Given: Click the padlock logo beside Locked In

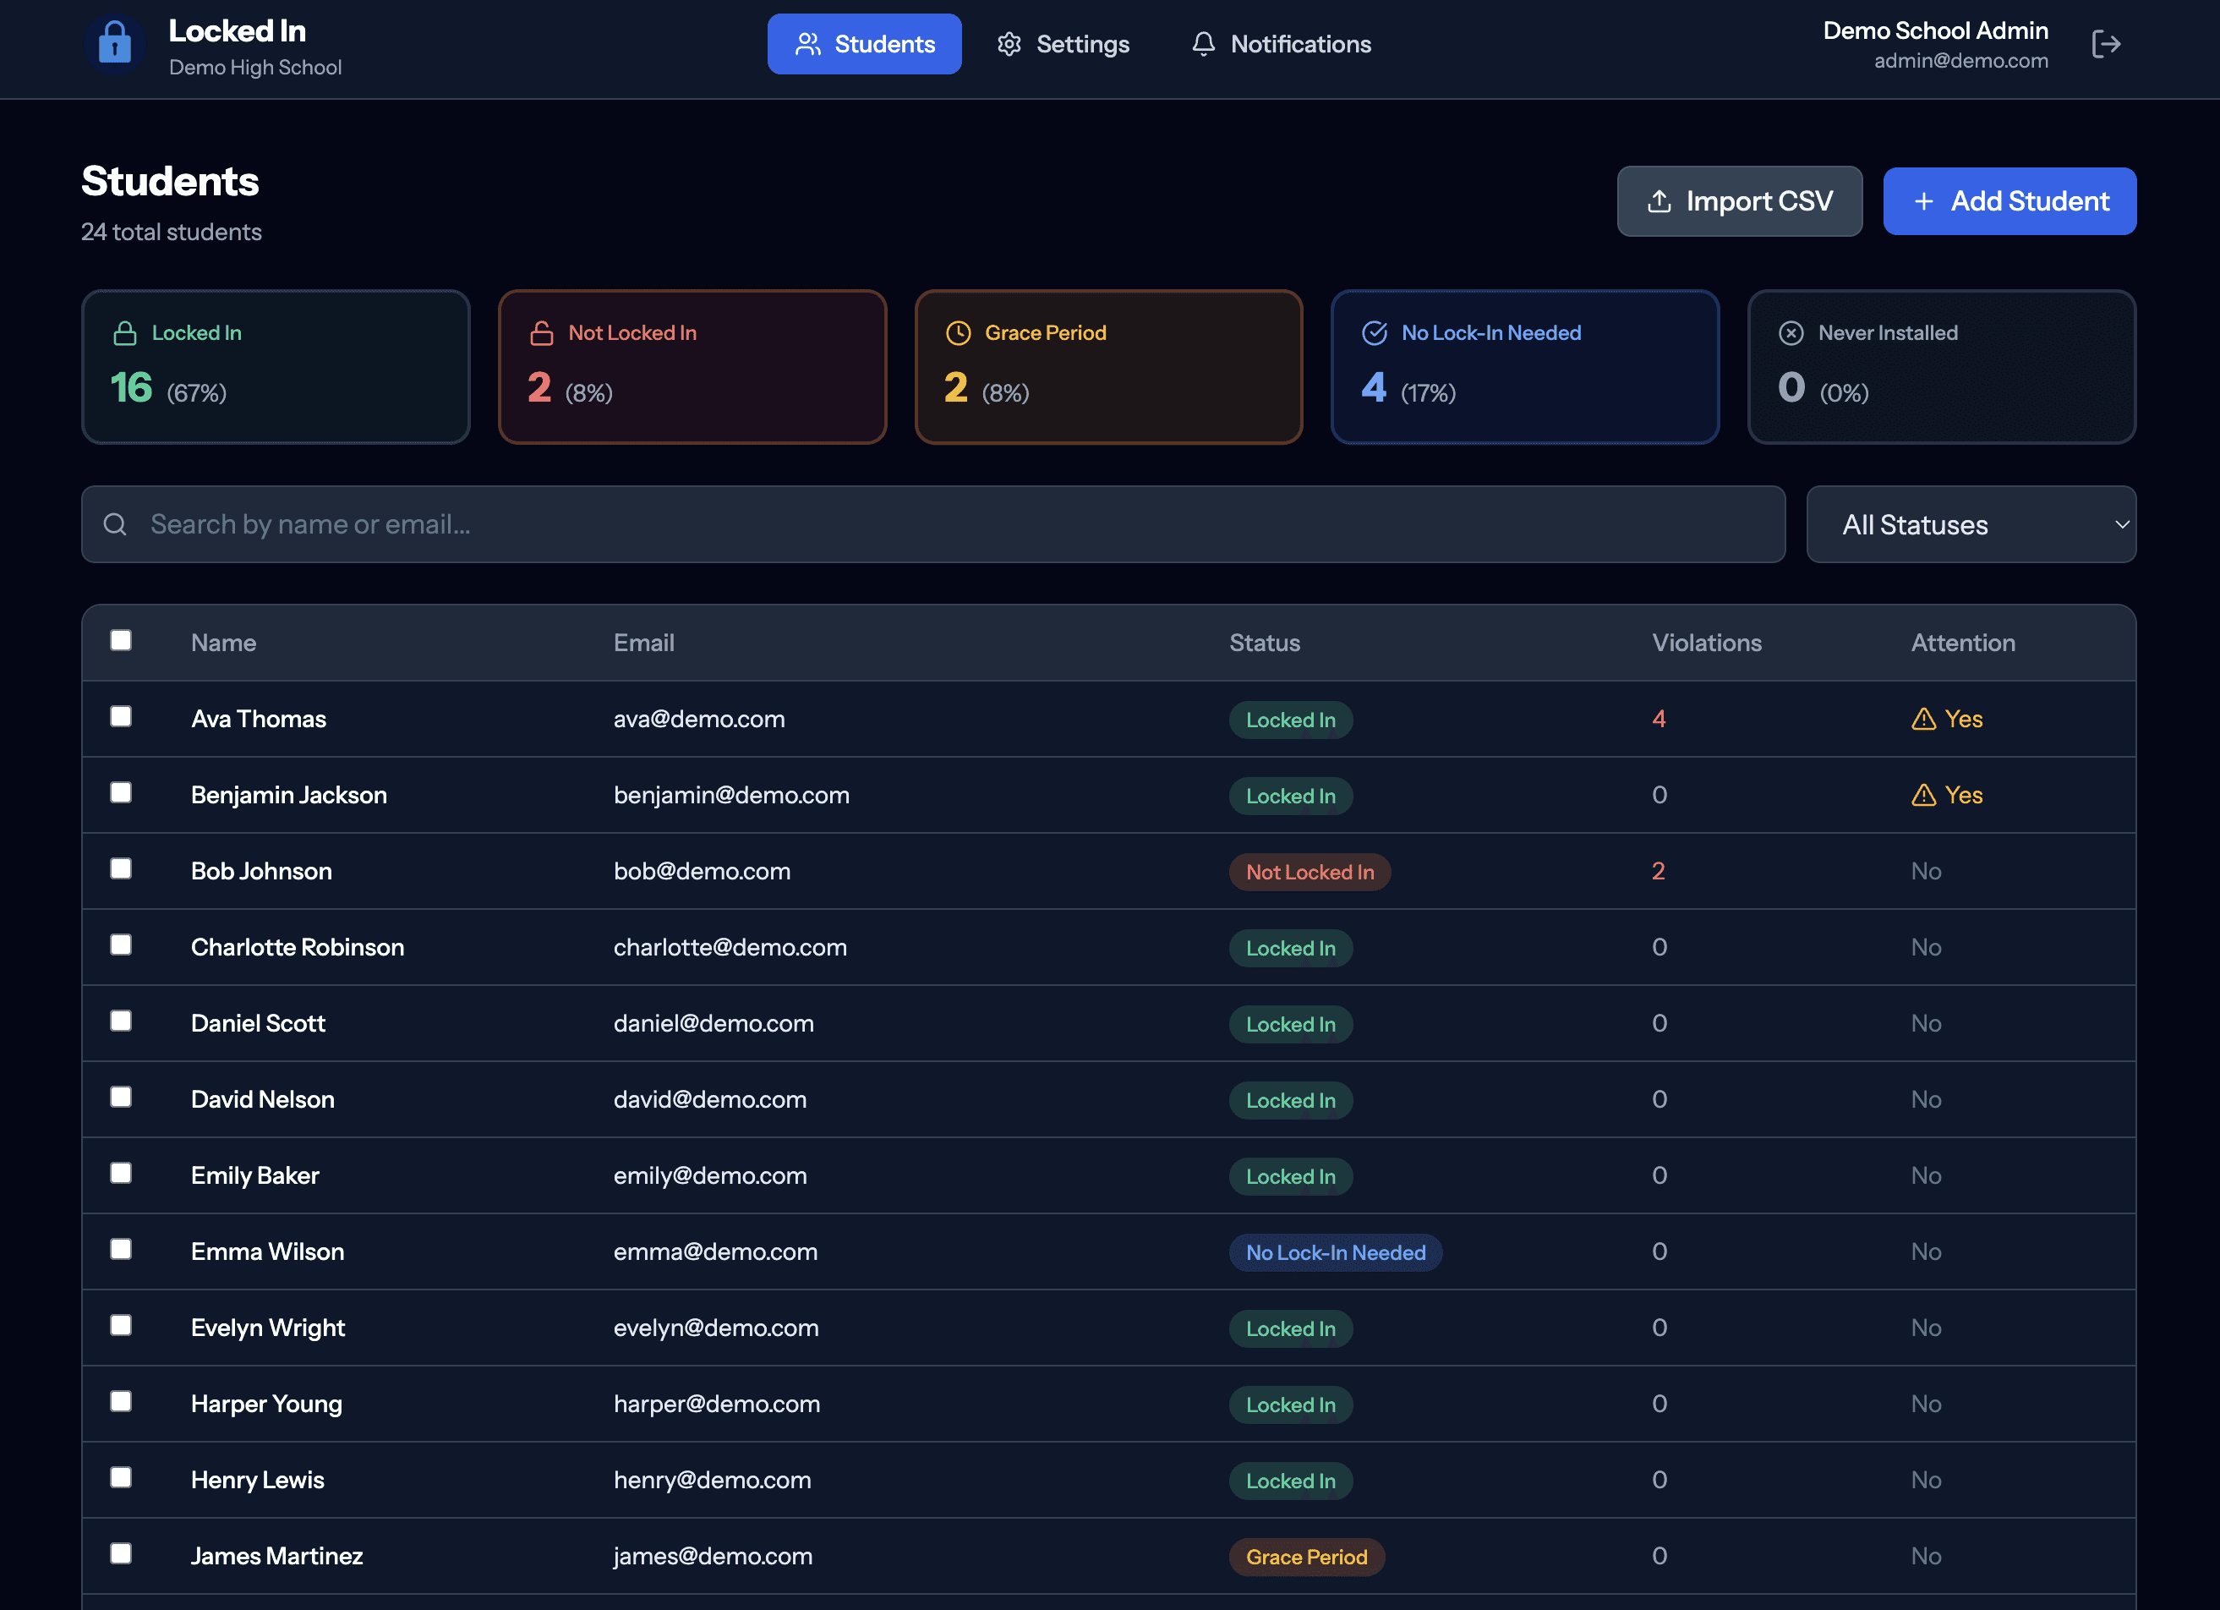Looking at the screenshot, I should pos(114,43).
